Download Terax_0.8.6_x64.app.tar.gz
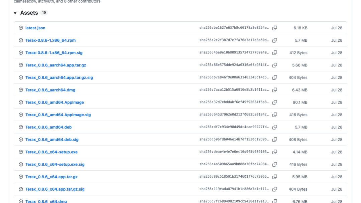Image resolution: width=361 pixels, height=203 pixels. tap(51, 177)
